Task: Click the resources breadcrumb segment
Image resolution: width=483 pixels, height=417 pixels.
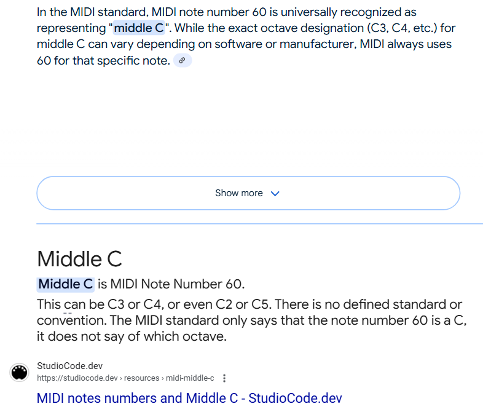Action: [x=142, y=378]
